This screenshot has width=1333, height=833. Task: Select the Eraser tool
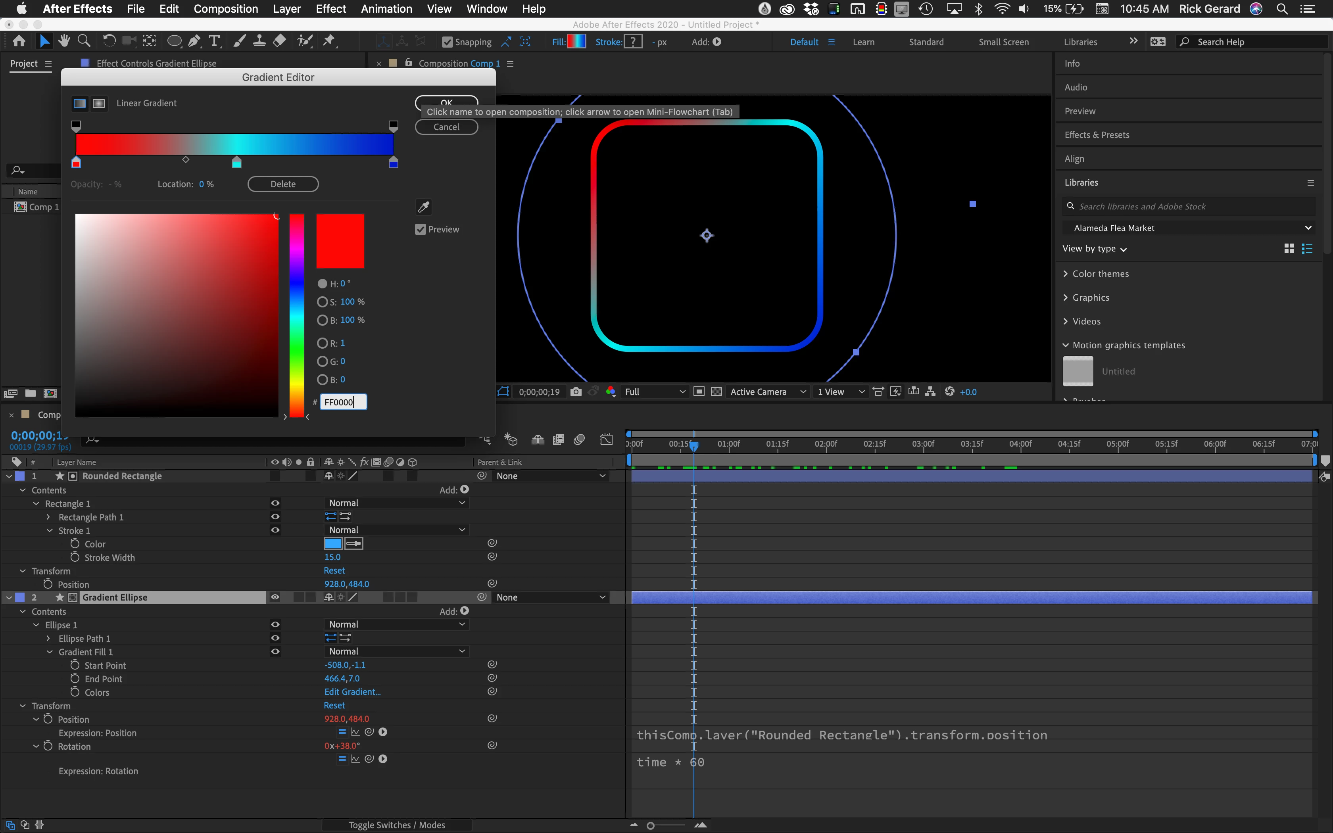pyautogui.click(x=280, y=41)
